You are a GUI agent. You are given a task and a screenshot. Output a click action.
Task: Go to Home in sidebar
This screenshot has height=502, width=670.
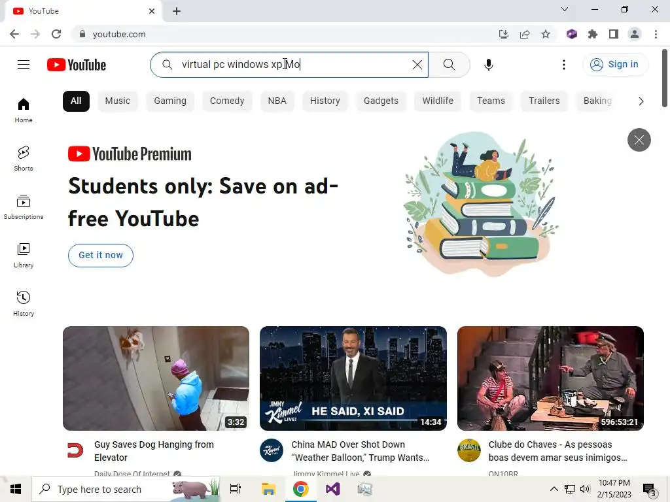point(24,110)
